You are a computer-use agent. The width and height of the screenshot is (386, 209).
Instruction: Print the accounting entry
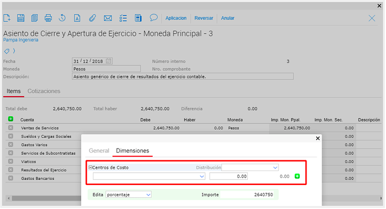click(48, 18)
